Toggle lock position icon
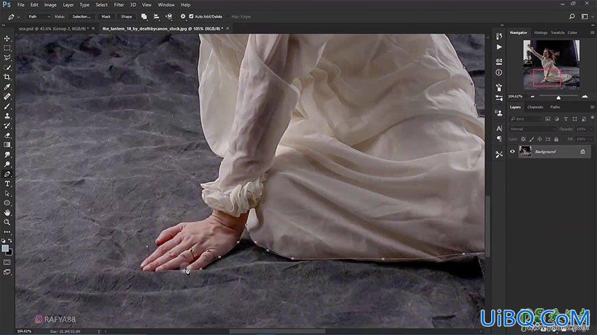 [x=539, y=139]
